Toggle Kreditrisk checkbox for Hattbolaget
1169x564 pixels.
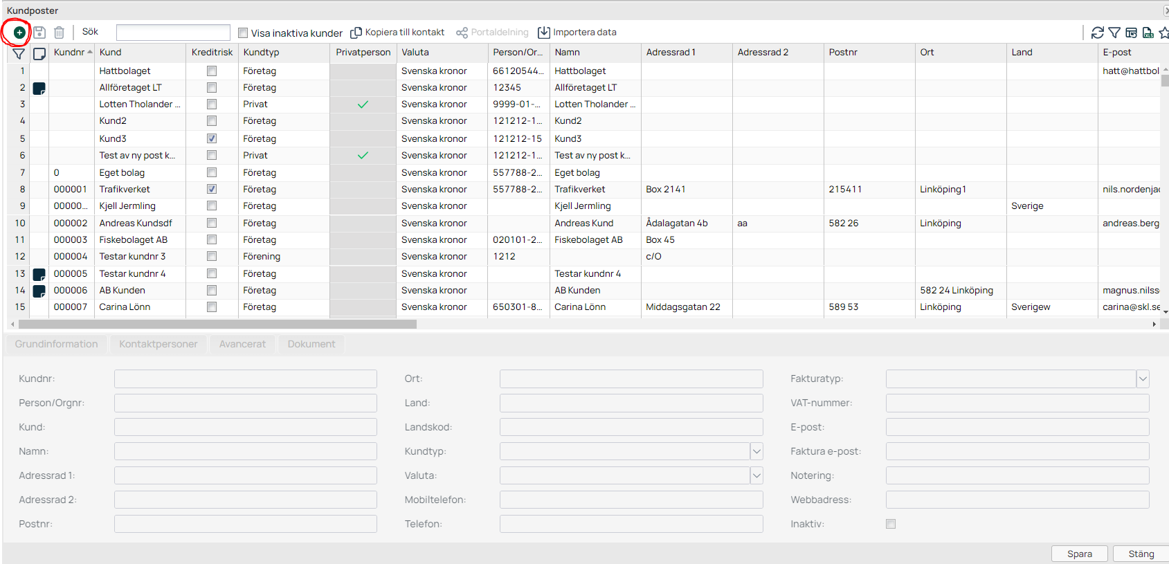tap(212, 71)
